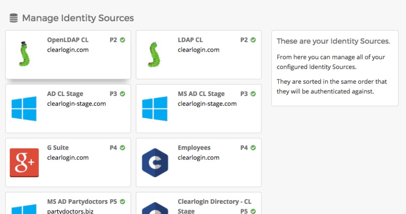Click the green check on G Suite
406x214 pixels.
point(123,148)
